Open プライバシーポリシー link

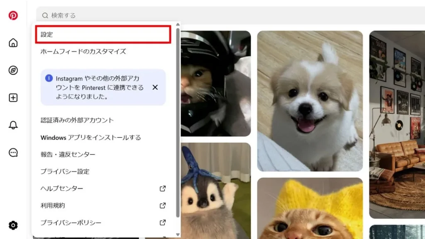(71, 222)
